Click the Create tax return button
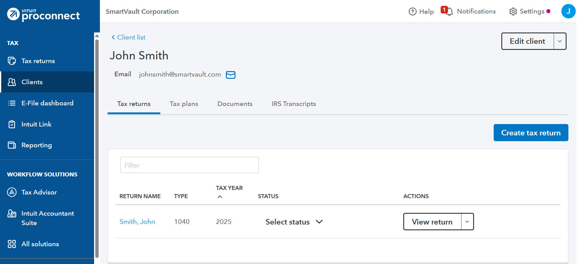 (x=531, y=133)
